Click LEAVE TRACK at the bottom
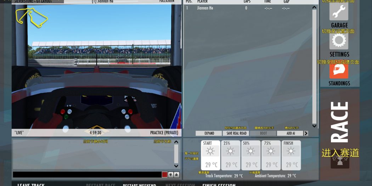The image size is (372, 186). [x=31, y=185]
